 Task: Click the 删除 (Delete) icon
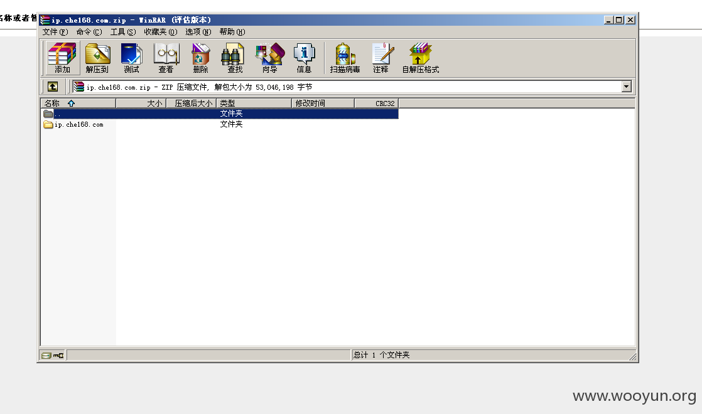pyautogui.click(x=200, y=58)
